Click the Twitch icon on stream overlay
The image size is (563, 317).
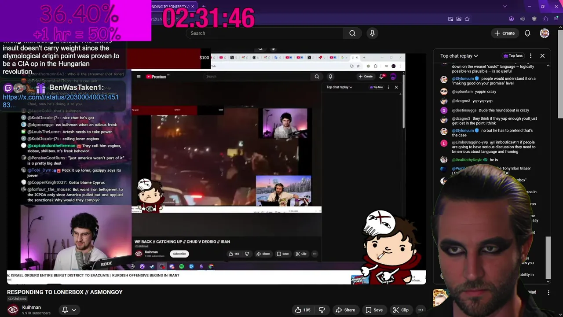coord(8,88)
